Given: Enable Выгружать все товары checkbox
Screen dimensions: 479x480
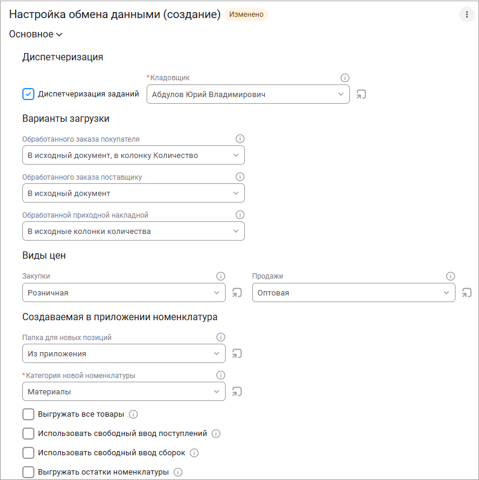Looking at the screenshot, I should point(28,414).
